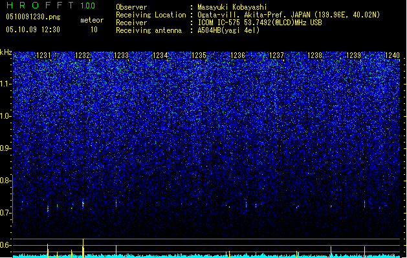Click the 1.0 frequency axis label
Viewport: 407px width, 258px height.
click(x=5, y=116)
